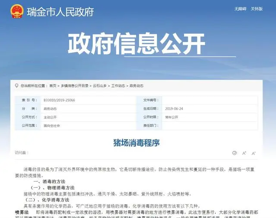Increase font size with the A+ icon
The width and height of the screenshot is (276, 218).
(244, 153)
